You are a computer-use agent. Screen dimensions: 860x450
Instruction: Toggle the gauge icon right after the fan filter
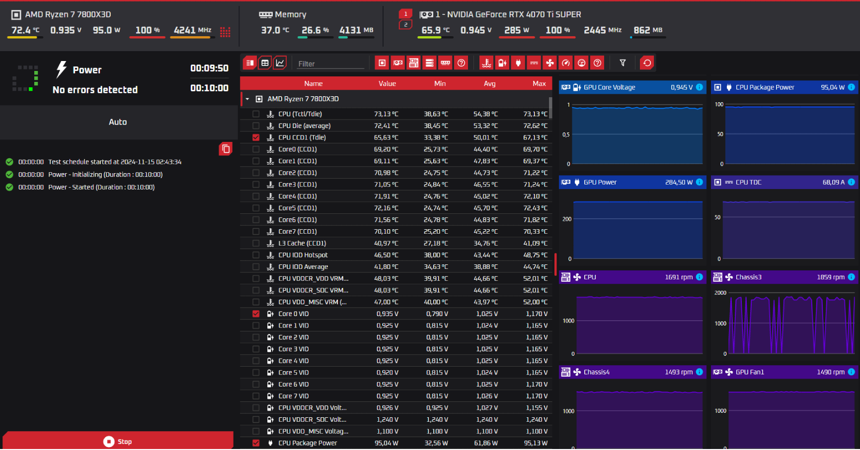tap(566, 63)
